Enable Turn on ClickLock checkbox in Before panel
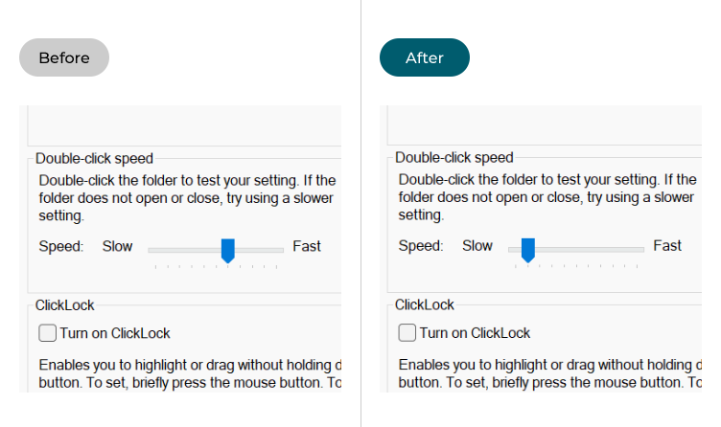The image size is (721, 427). coord(47,333)
